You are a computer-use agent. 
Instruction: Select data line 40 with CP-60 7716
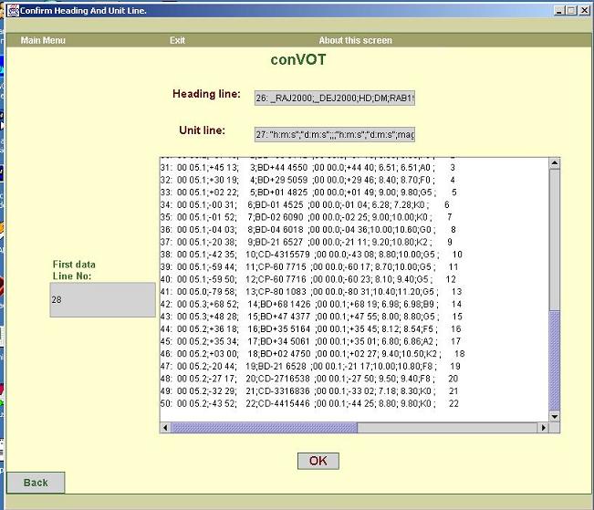click(x=308, y=279)
